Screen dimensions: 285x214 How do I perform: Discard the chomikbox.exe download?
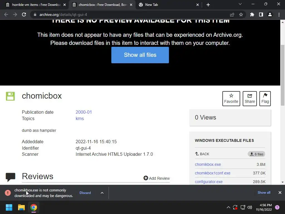(x=85, y=193)
